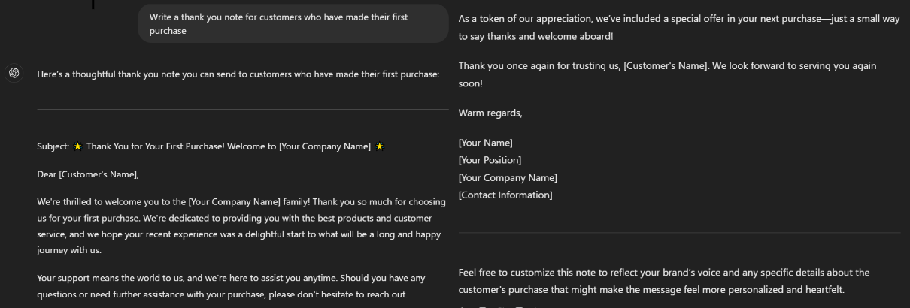This screenshot has width=910, height=308.
Task: Click the divider line below '[Contact Information]'
Action: (679, 232)
